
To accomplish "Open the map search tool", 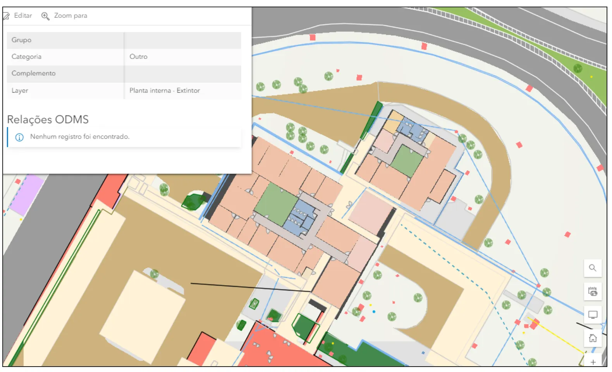I will click(x=593, y=268).
